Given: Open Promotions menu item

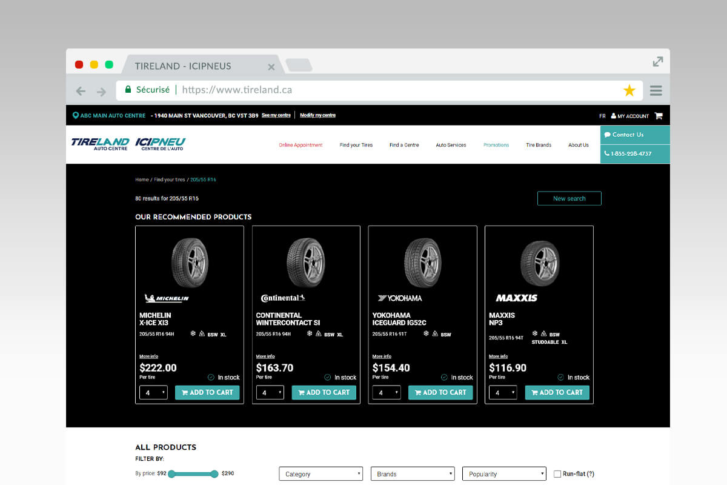Looking at the screenshot, I should [496, 145].
